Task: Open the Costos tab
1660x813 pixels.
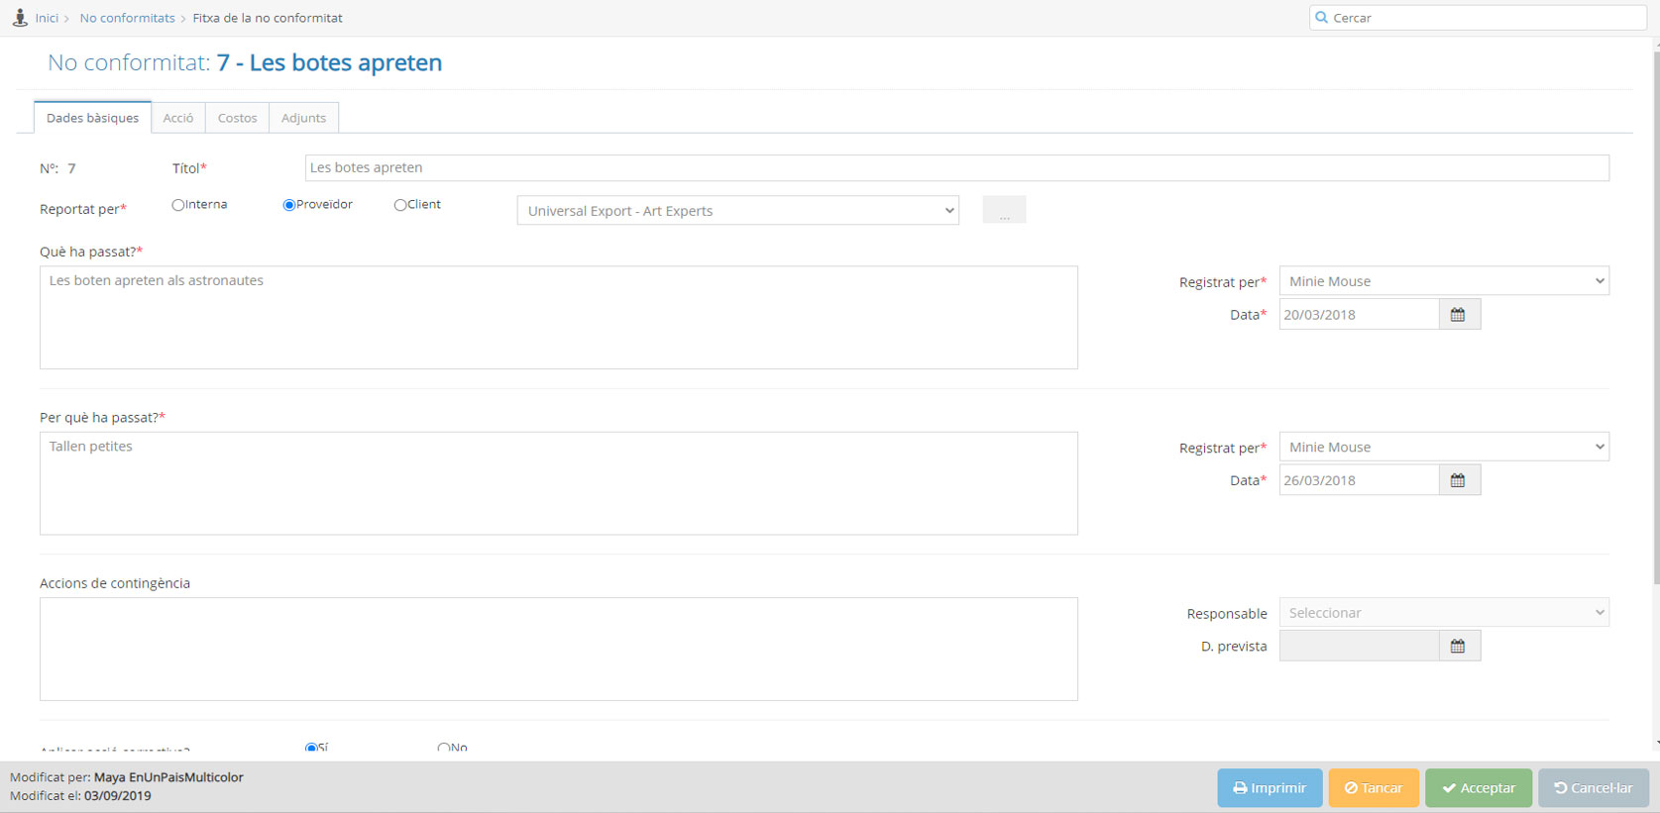Action: [x=237, y=118]
